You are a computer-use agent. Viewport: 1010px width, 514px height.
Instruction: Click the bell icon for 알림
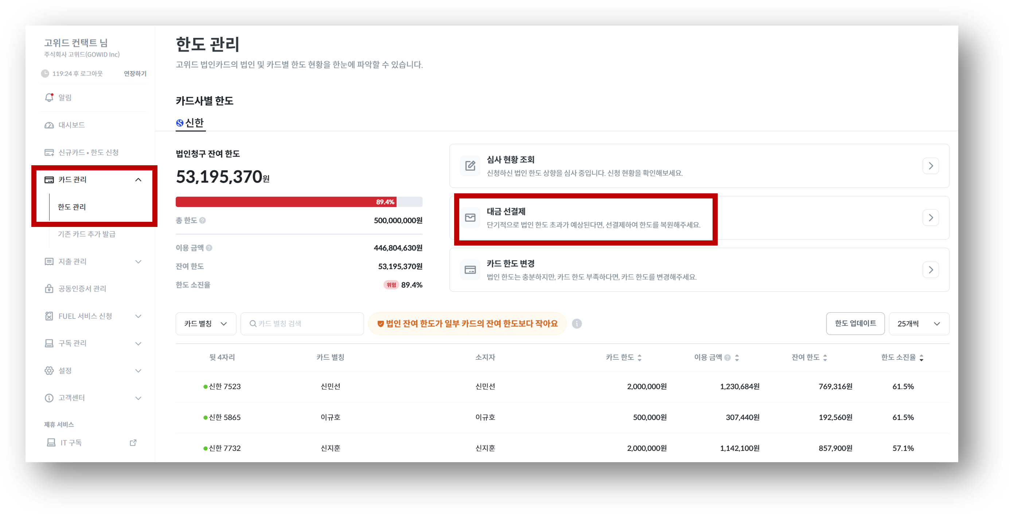49,97
